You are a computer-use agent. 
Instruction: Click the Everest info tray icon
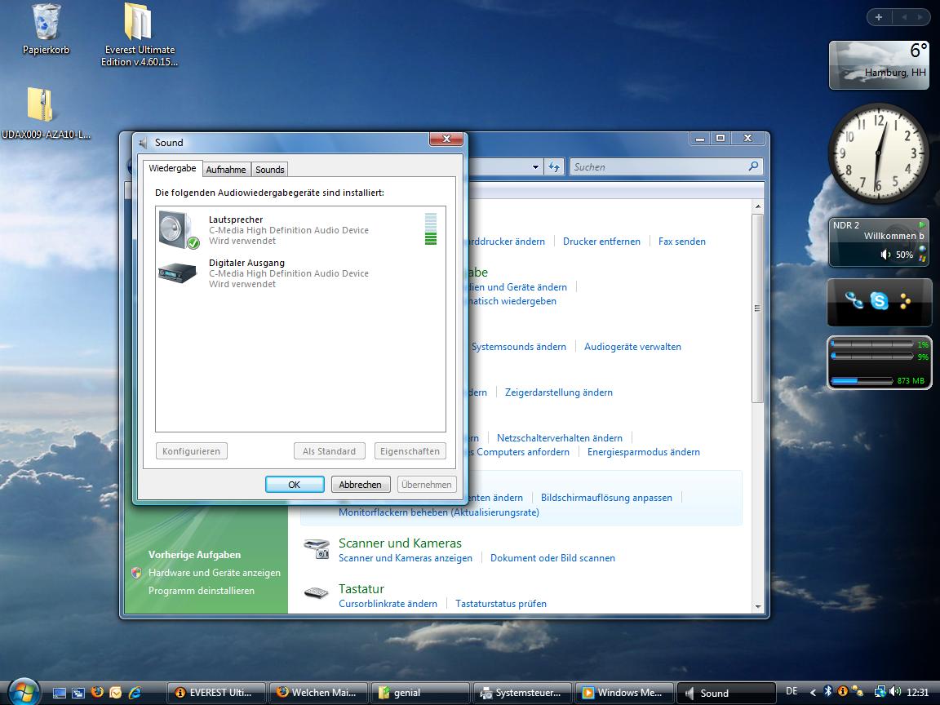coord(842,692)
